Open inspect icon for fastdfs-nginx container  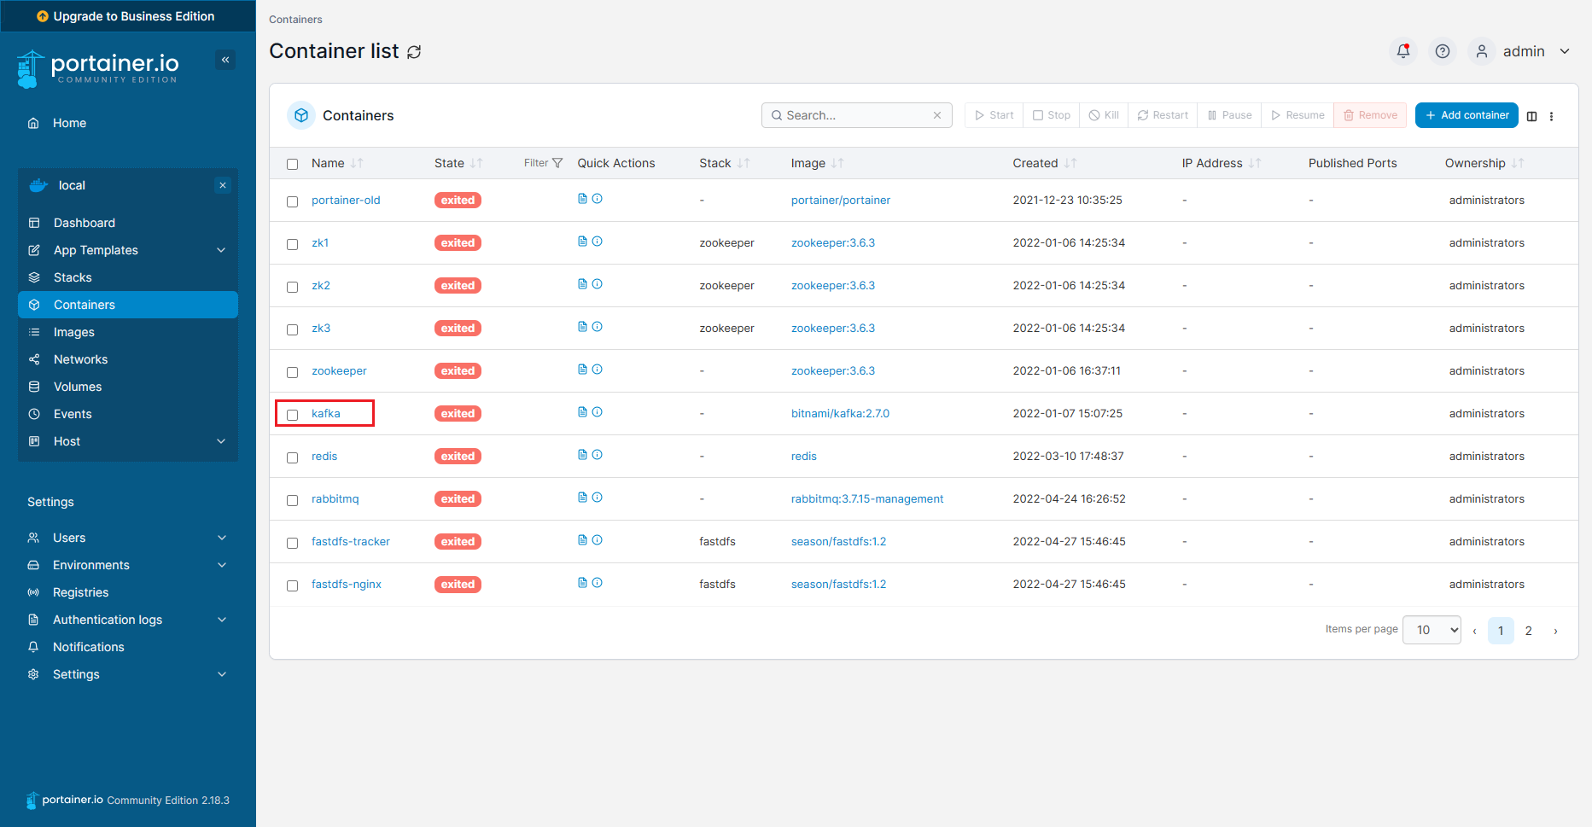point(598,583)
